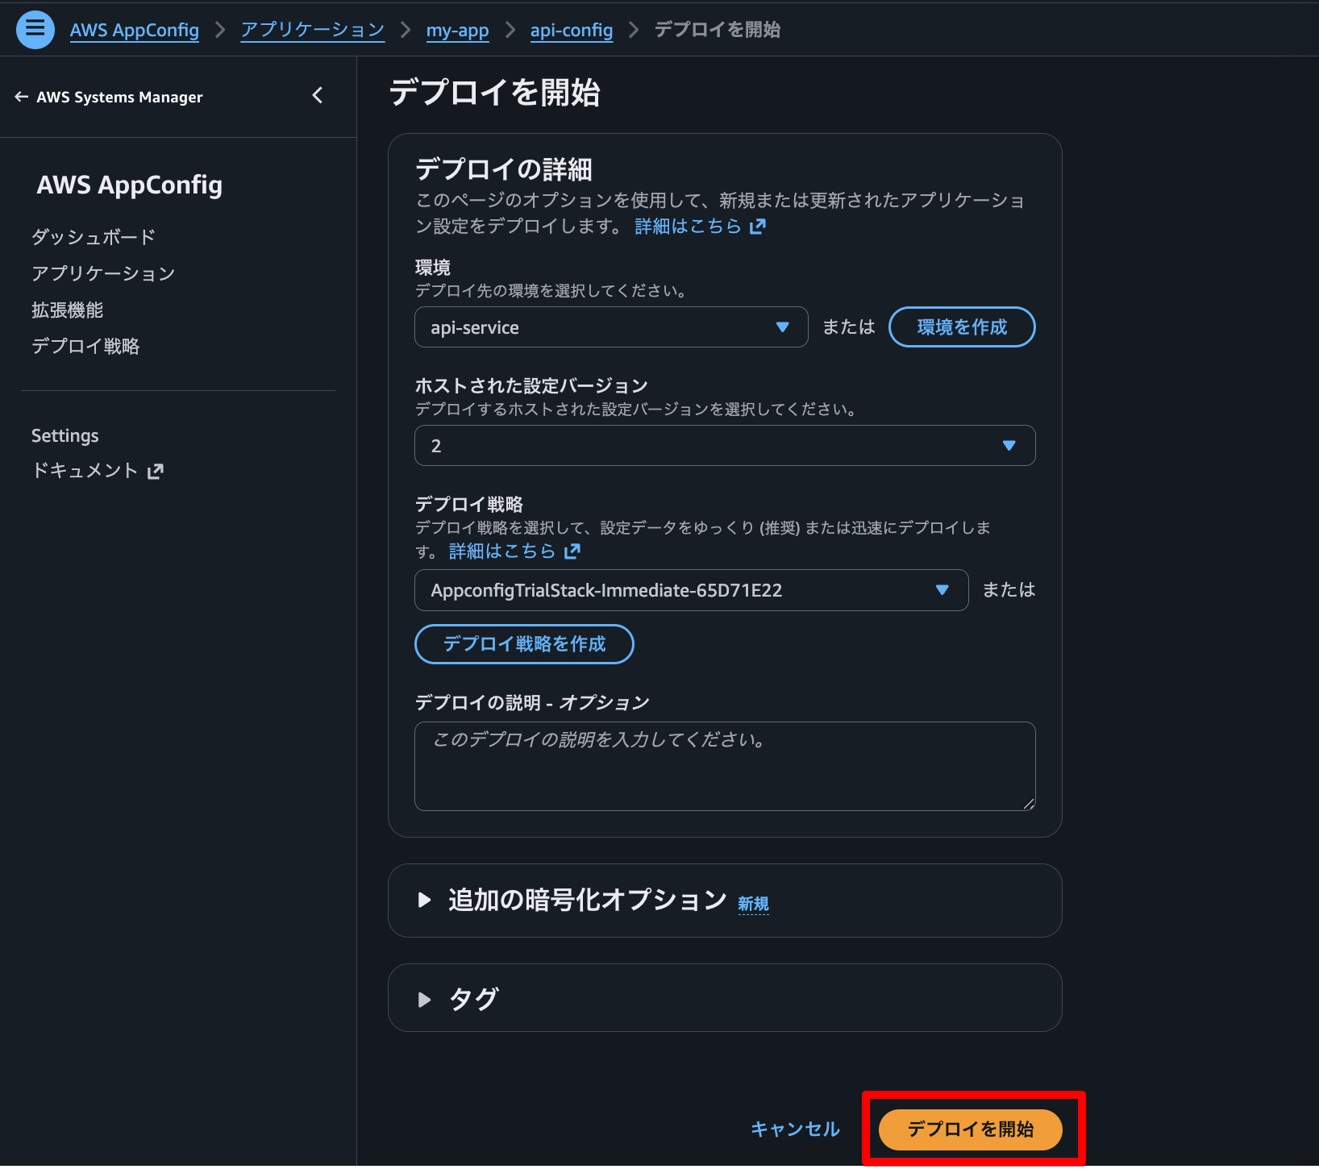This screenshot has height=1169, width=1319.
Task: Select 拡張機能 in the sidebar
Action: (x=66, y=310)
